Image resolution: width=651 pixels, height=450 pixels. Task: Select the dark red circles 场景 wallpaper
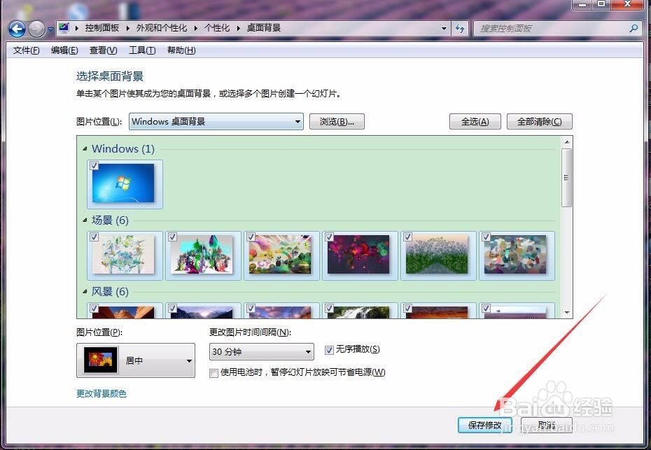[358, 255]
